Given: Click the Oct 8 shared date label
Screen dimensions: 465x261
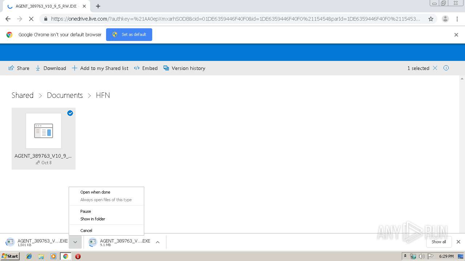Looking at the screenshot, I should [x=46, y=163].
